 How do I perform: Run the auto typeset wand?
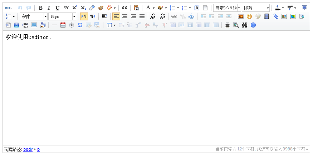click(109, 8)
